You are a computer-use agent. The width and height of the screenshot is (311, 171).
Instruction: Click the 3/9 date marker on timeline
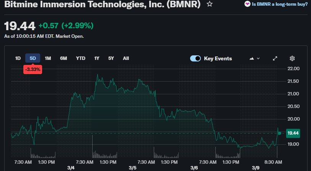click(x=256, y=168)
